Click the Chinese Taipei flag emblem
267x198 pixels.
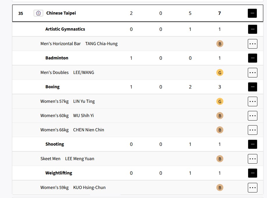[38, 13]
